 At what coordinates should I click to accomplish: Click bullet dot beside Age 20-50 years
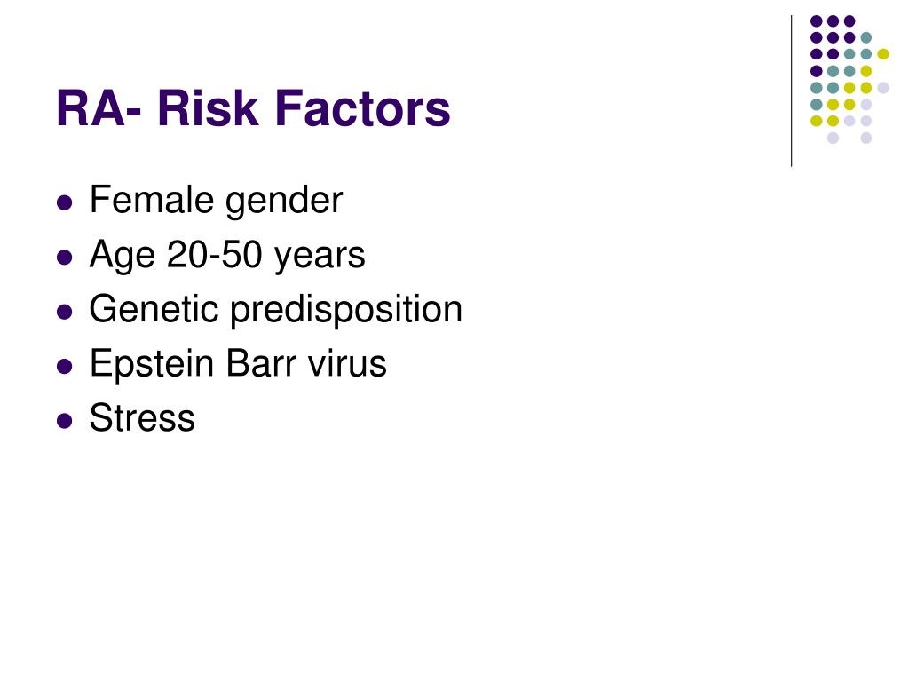(x=65, y=257)
